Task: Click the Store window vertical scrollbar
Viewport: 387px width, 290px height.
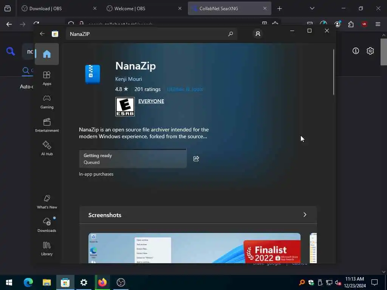Action: 334,72
